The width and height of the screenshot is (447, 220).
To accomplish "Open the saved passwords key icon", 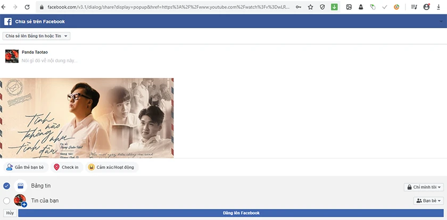I will click(x=298, y=7).
